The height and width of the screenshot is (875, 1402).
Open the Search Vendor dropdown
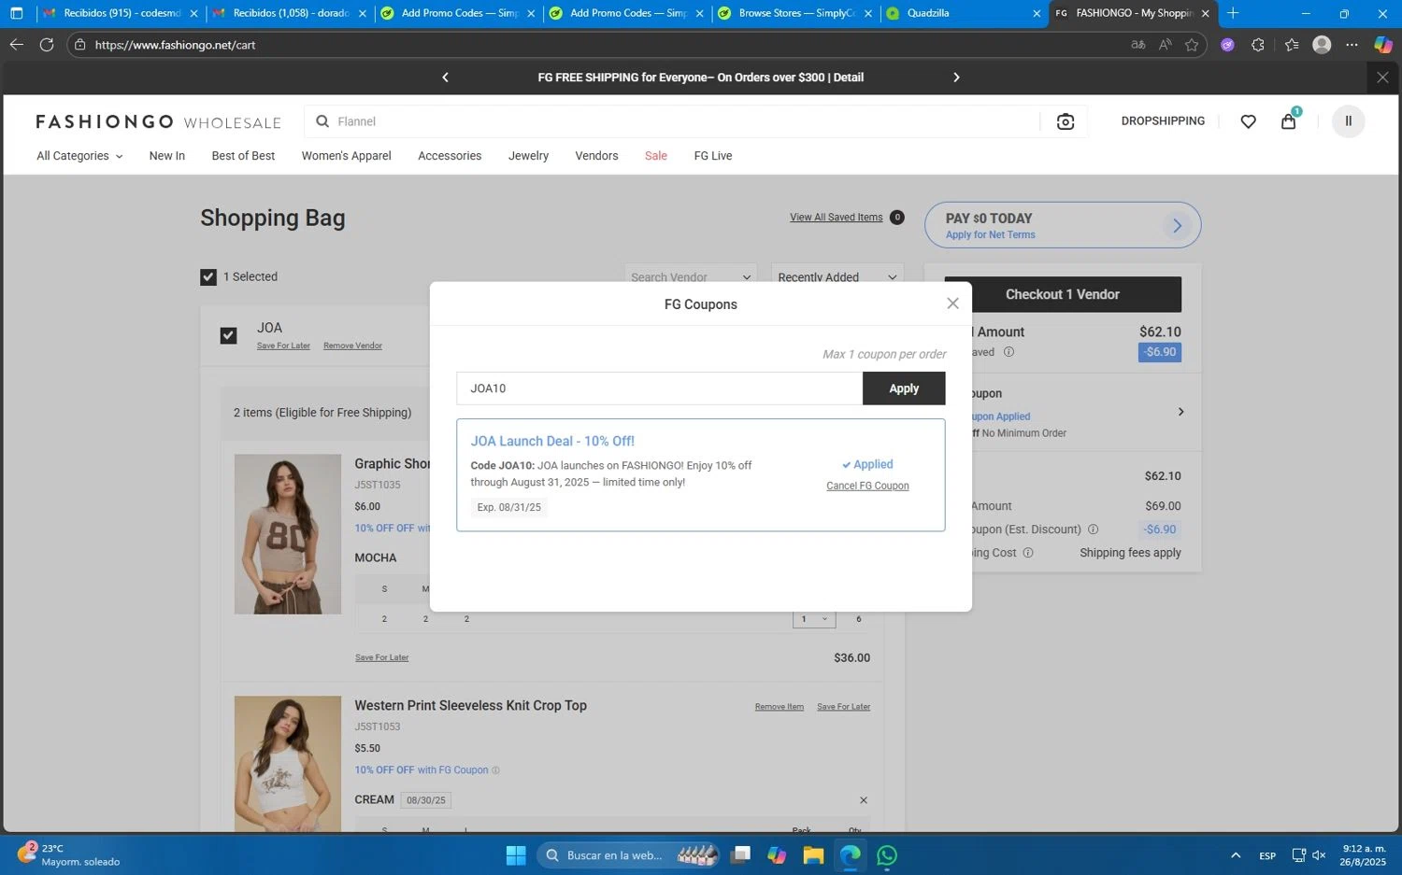click(x=691, y=276)
